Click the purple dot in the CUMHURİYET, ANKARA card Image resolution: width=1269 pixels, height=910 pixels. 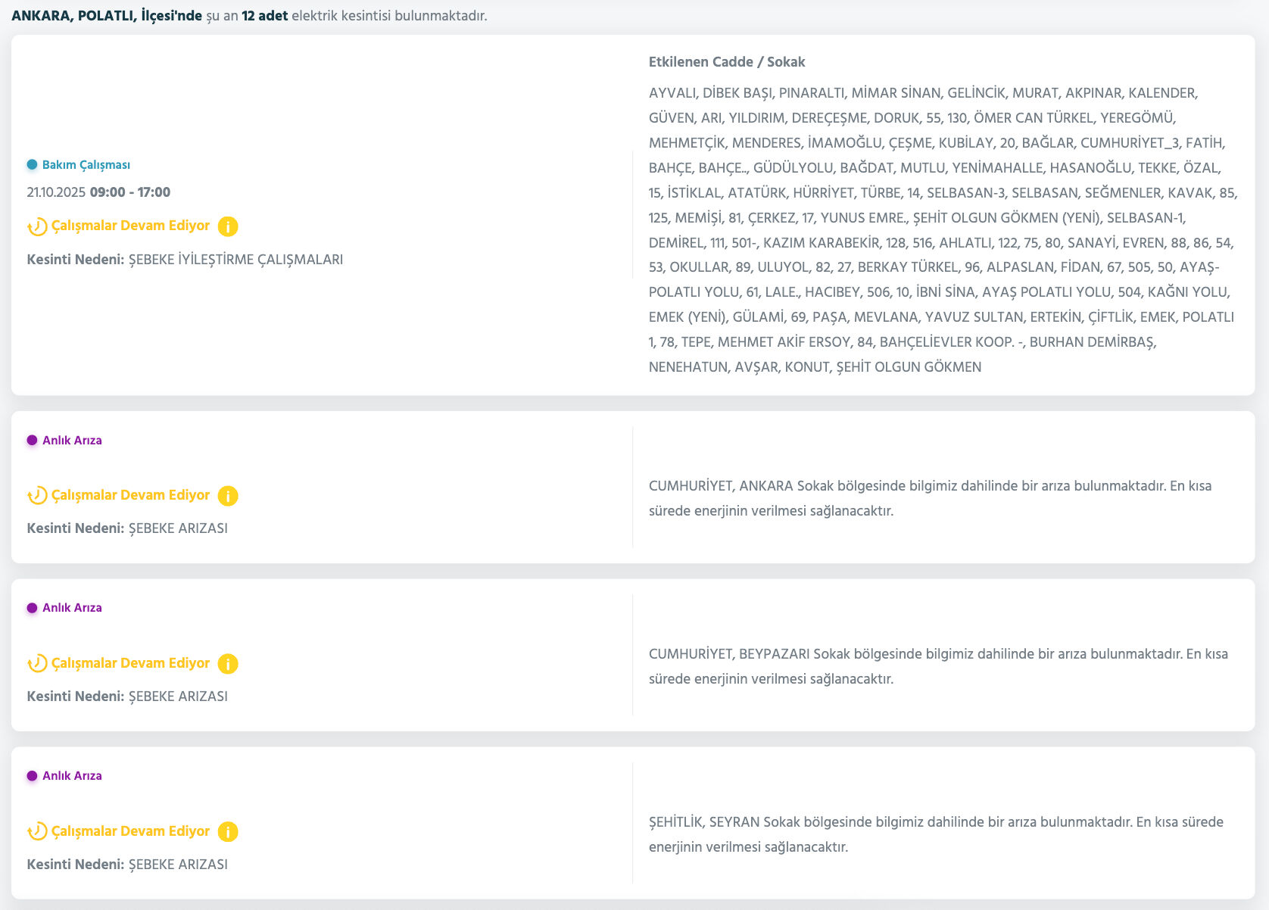[x=32, y=440]
